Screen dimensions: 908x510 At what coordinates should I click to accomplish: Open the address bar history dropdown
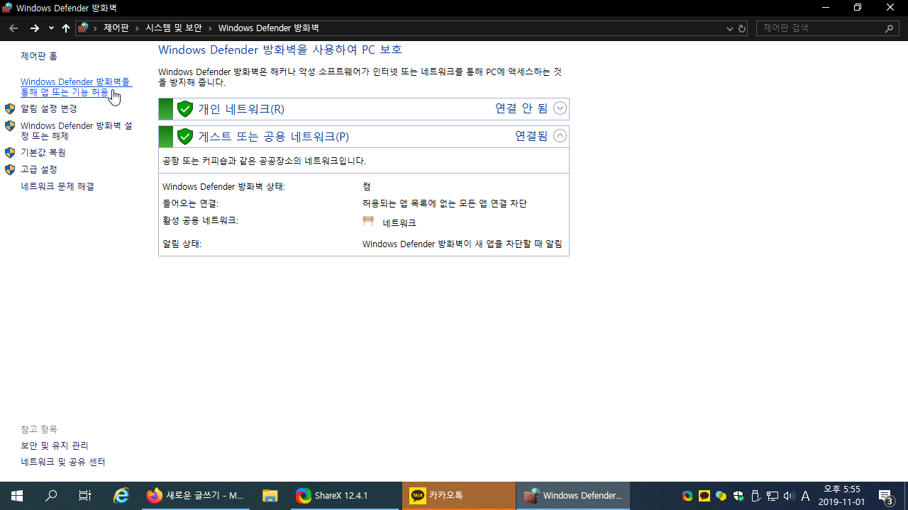[x=730, y=28]
